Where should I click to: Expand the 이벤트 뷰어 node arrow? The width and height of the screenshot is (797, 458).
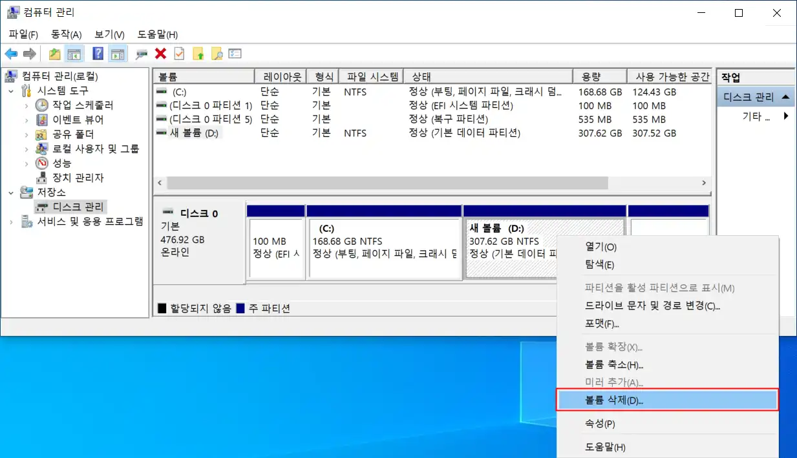pyautogui.click(x=27, y=120)
